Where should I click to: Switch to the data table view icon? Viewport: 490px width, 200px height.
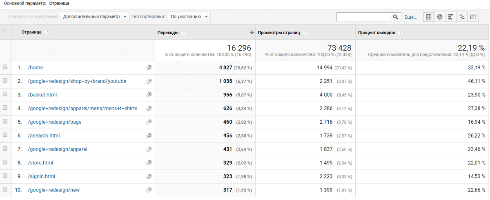pyautogui.click(x=429, y=17)
